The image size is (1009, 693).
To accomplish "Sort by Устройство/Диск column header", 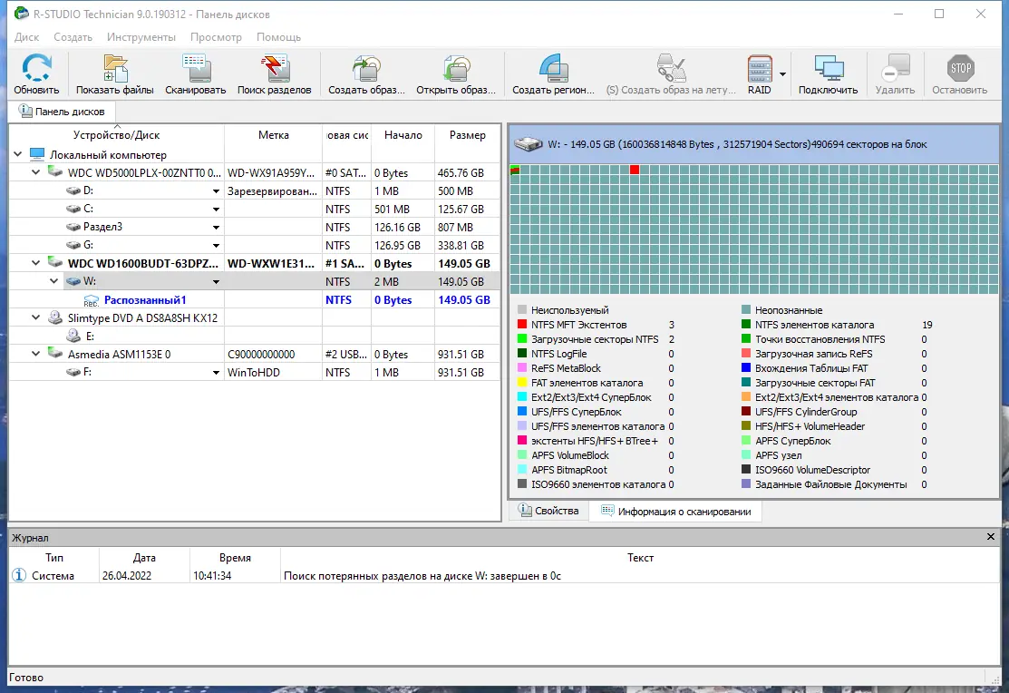I will [116, 135].
